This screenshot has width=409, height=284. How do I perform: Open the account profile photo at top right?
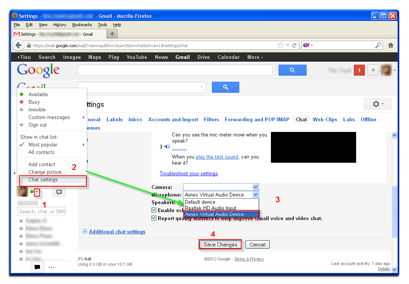386,70
